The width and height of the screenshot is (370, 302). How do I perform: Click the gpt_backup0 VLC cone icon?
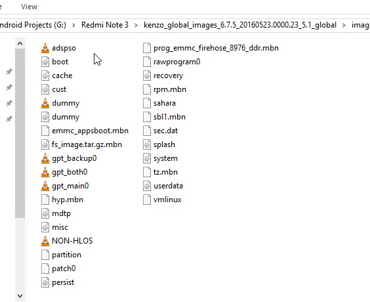[x=45, y=158]
